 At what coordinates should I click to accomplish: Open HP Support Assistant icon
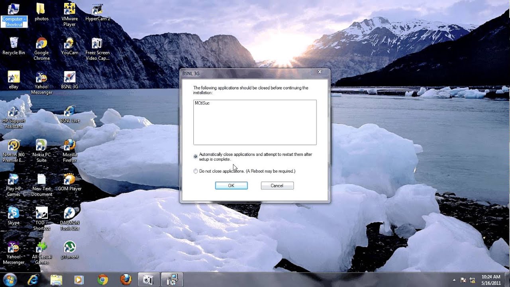[x=14, y=117]
